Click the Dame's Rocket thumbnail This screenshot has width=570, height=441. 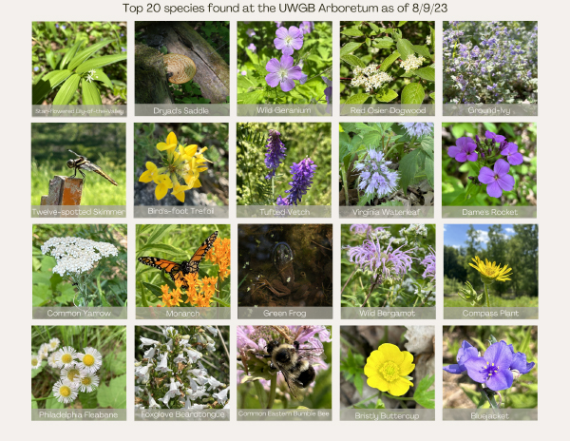point(489,170)
